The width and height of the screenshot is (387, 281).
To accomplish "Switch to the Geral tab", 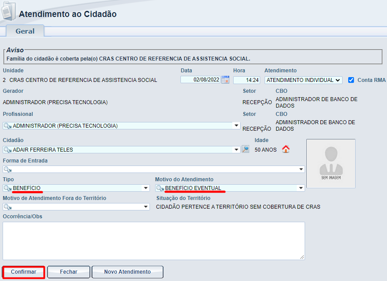I will [x=24, y=31].
